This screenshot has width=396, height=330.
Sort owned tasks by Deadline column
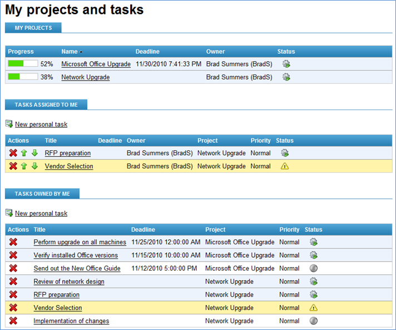[x=143, y=229]
